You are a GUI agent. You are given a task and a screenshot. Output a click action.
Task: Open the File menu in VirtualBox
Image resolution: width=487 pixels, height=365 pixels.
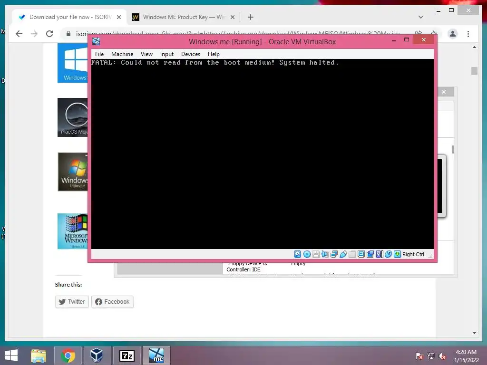coord(99,54)
